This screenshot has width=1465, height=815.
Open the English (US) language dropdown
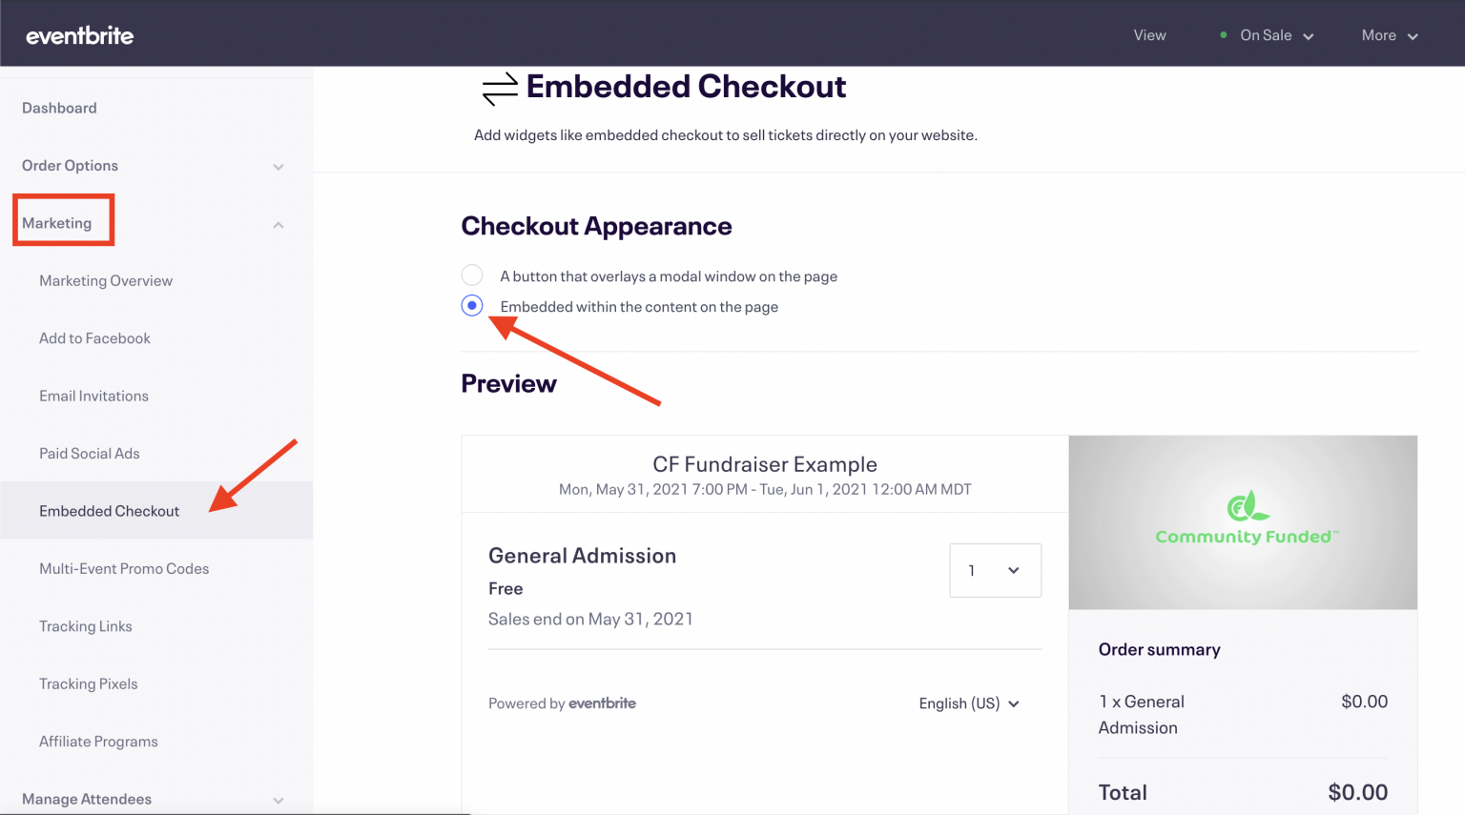coord(969,703)
